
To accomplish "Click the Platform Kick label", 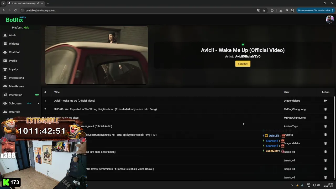I will pos(20,28).
